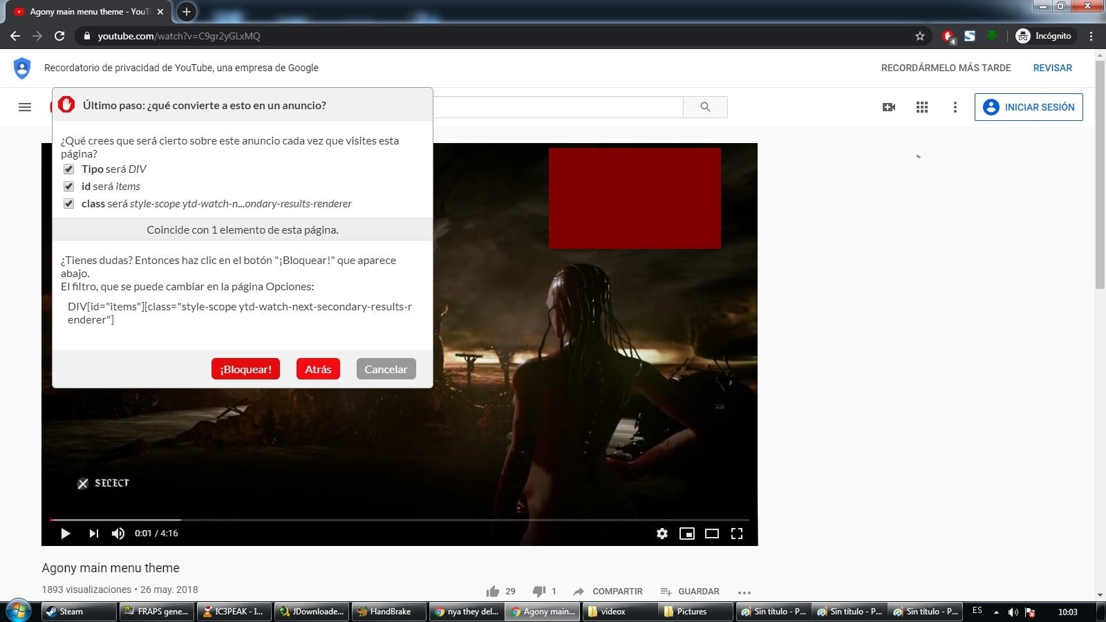
Task: Click the address bar URL
Action: [179, 36]
